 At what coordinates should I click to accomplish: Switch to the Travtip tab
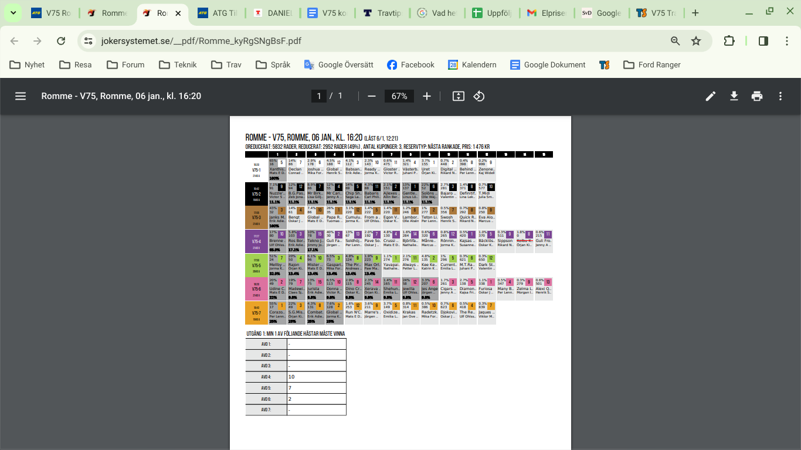[383, 13]
